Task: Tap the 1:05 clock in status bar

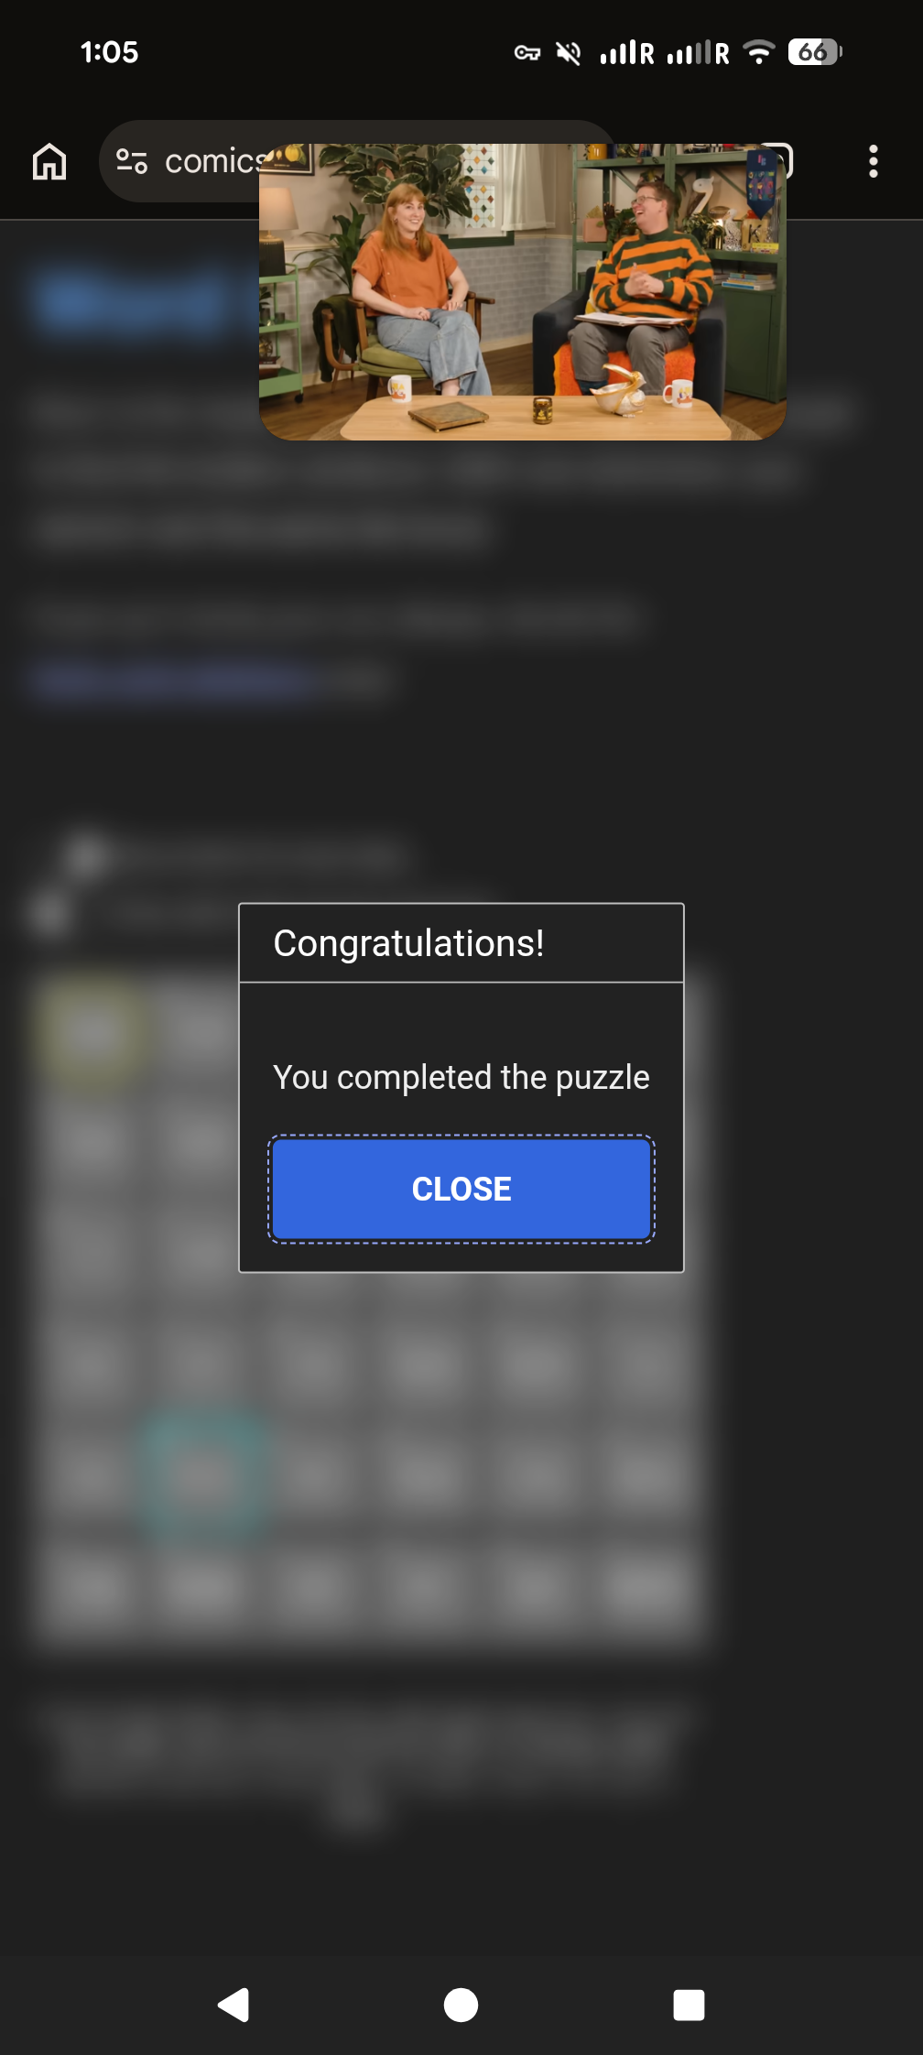Action: click(x=109, y=52)
